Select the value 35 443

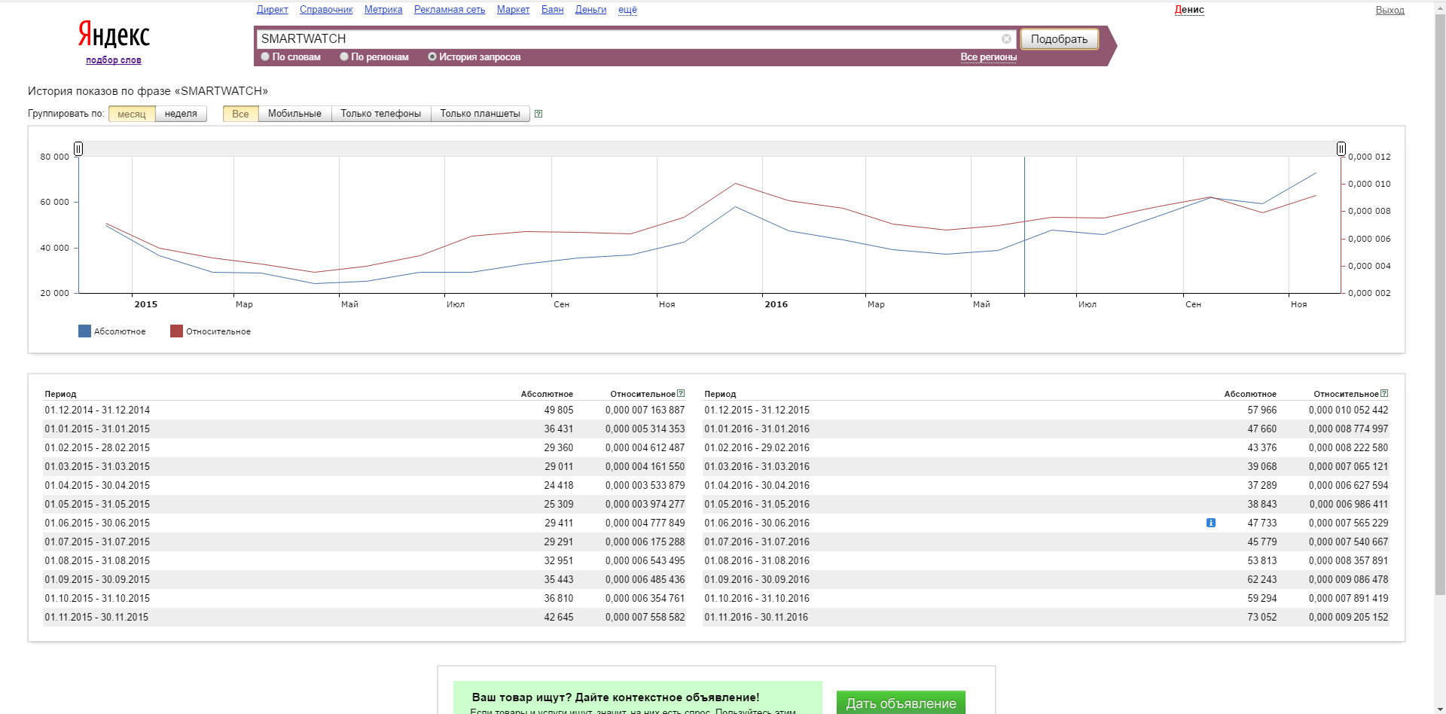[x=559, y=580]
